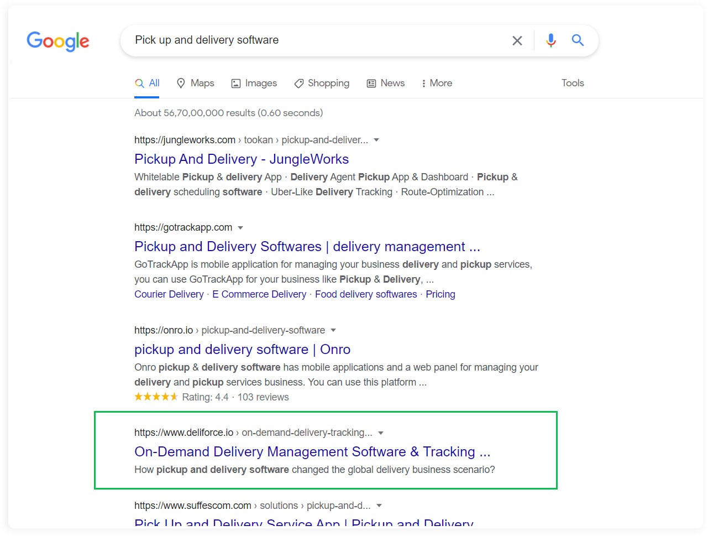Open the onro.io result dropdown arrow

tap(333, 330)
